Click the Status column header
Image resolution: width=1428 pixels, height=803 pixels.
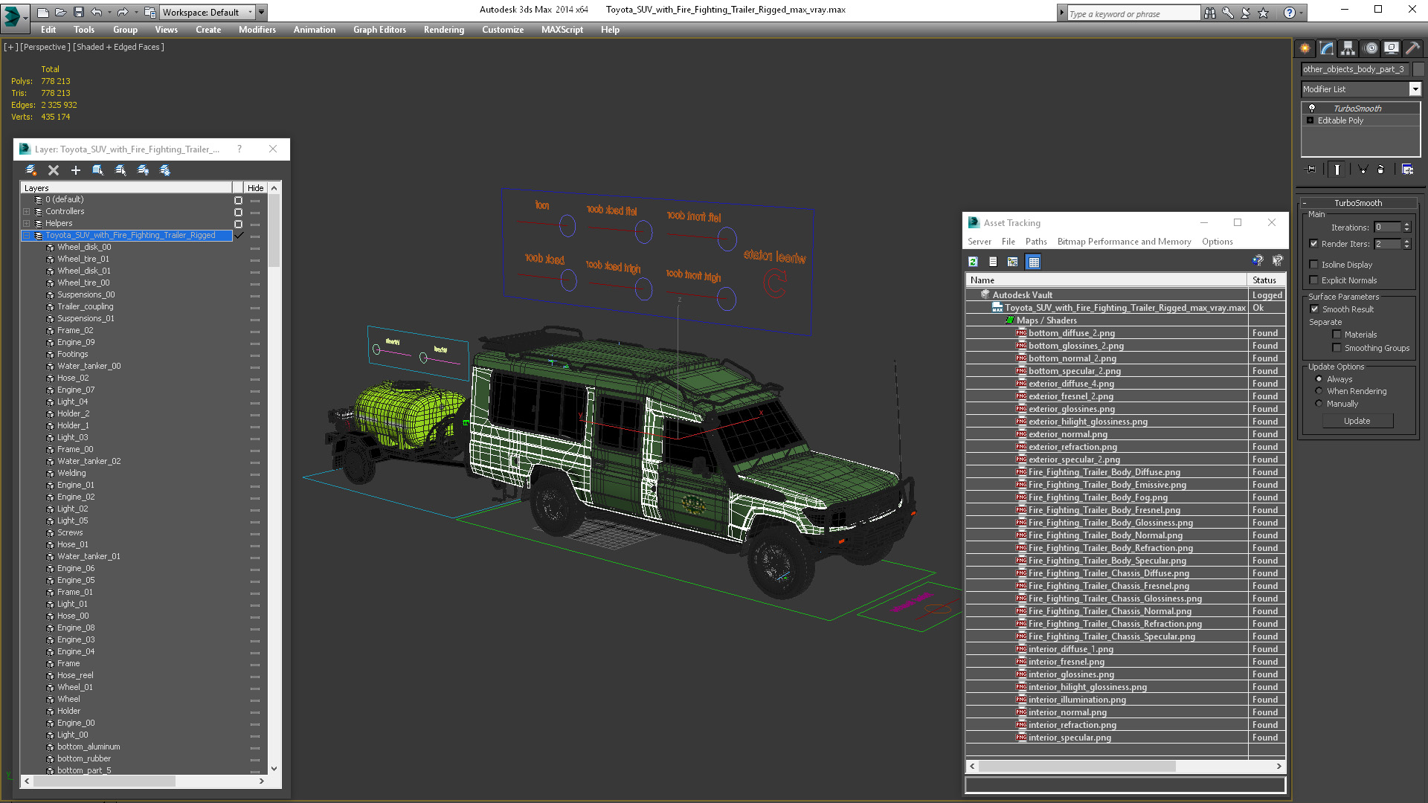point(1266,280)
